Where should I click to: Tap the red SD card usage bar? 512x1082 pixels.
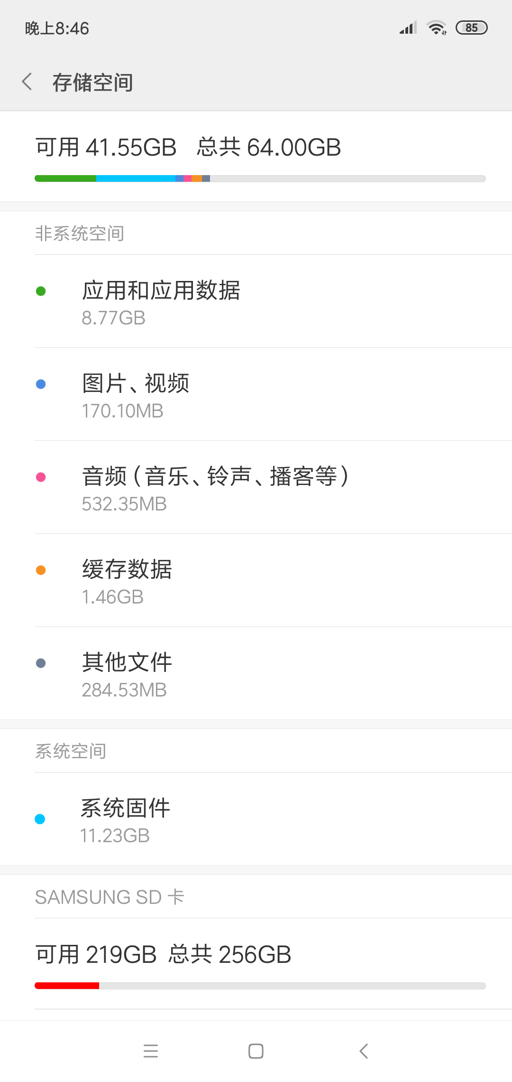pyautogui.click(x=67, y=986)
